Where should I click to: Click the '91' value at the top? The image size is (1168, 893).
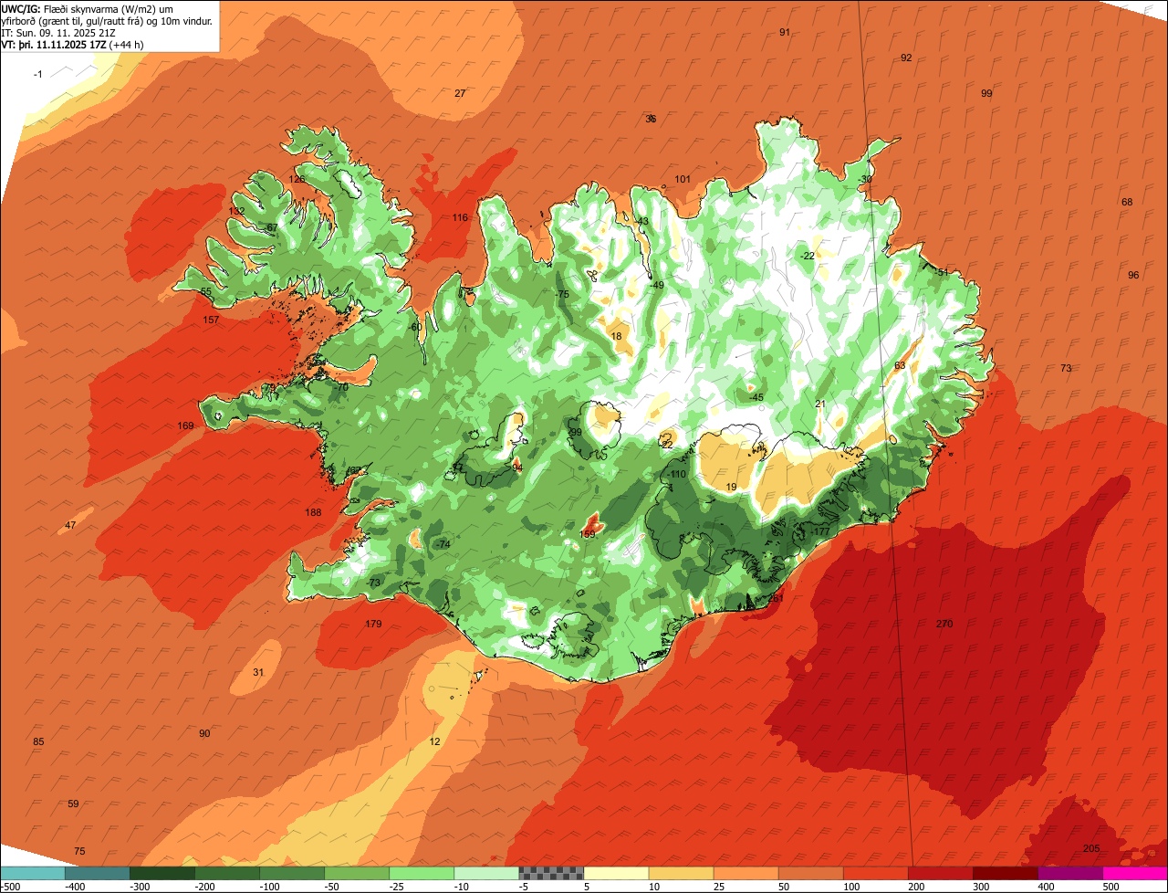(x=785, y=32)
